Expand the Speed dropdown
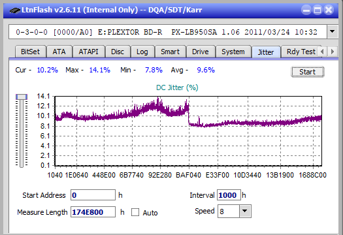Image resolution: width=343 pixels, height=235 pixels. coord(245,211)
